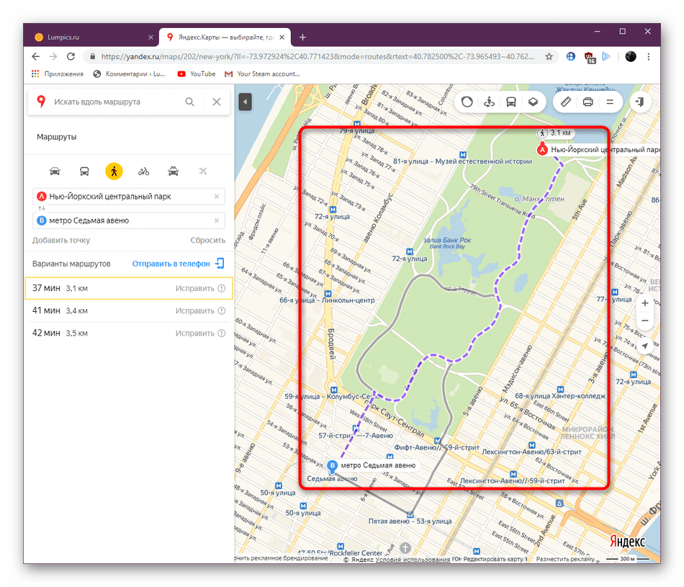684x587 pixels.
Task: Open a new browser tab
Action: [302, 37]
